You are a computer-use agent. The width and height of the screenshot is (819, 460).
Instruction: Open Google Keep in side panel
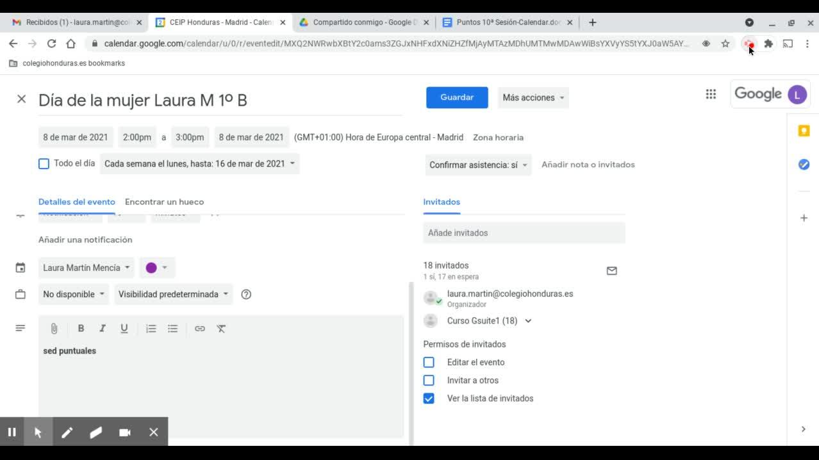coord(804,131)
